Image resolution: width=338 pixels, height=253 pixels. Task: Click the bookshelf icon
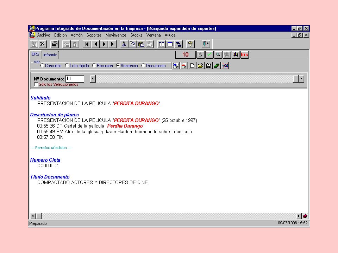236,55
